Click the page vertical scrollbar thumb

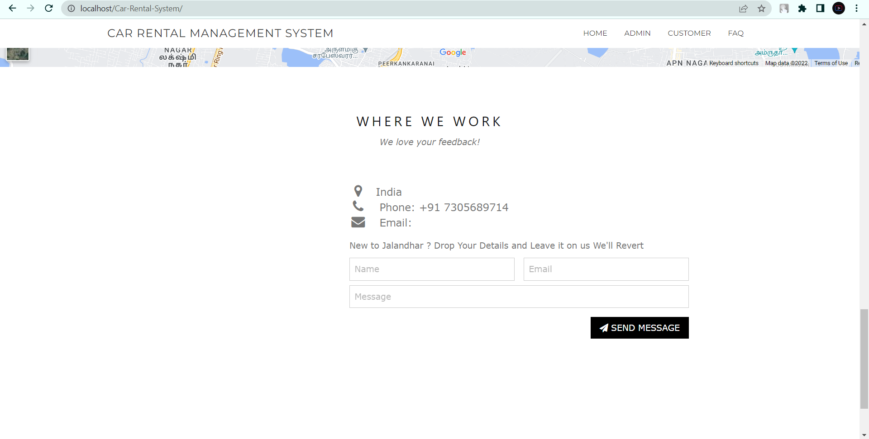pyautogui.click(x=864, y=359)
